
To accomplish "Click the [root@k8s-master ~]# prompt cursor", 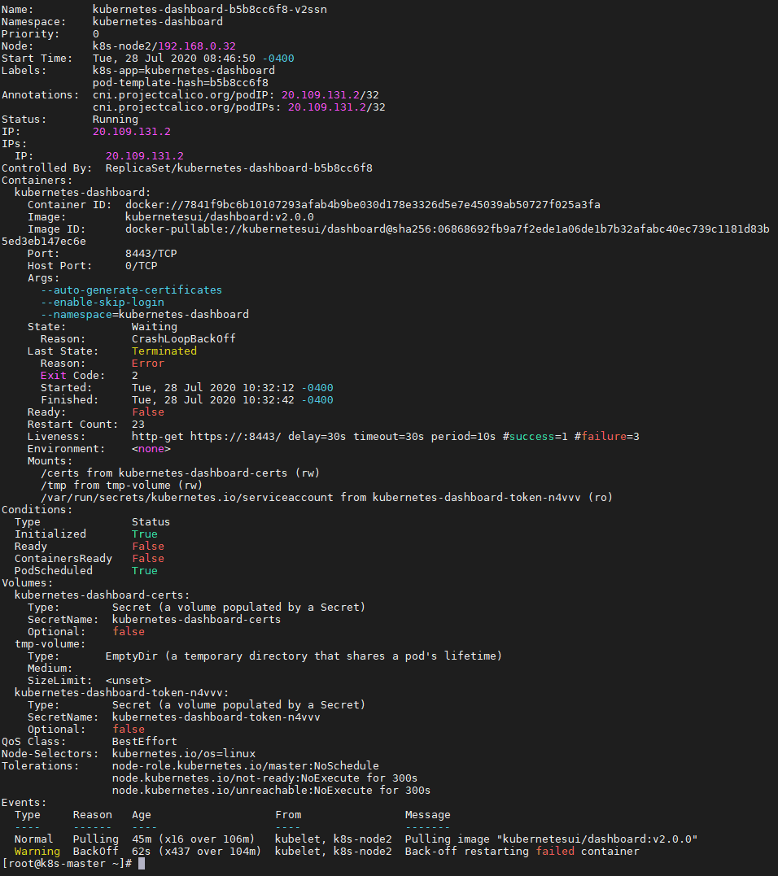I will (x=142, y=864).
